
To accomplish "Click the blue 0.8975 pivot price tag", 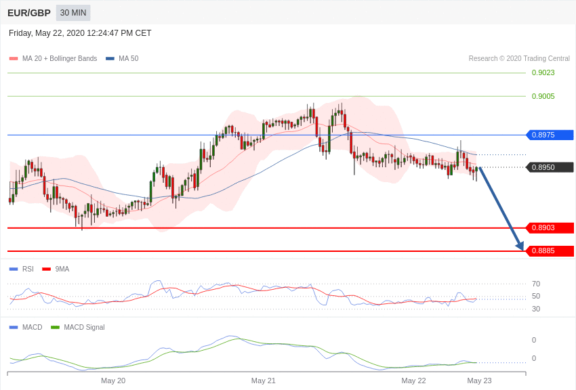I will (550, 135).
